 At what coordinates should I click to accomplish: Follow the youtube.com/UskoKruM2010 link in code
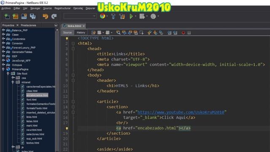point(181,112)
